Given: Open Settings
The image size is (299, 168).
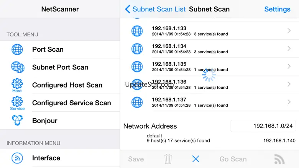Looking at the screenshot, I should coord(277,9).
